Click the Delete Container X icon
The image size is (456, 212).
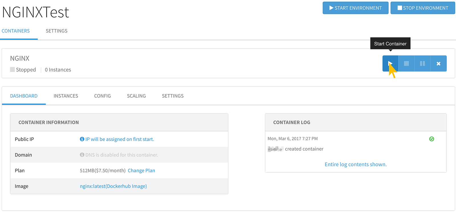[438, 64]
